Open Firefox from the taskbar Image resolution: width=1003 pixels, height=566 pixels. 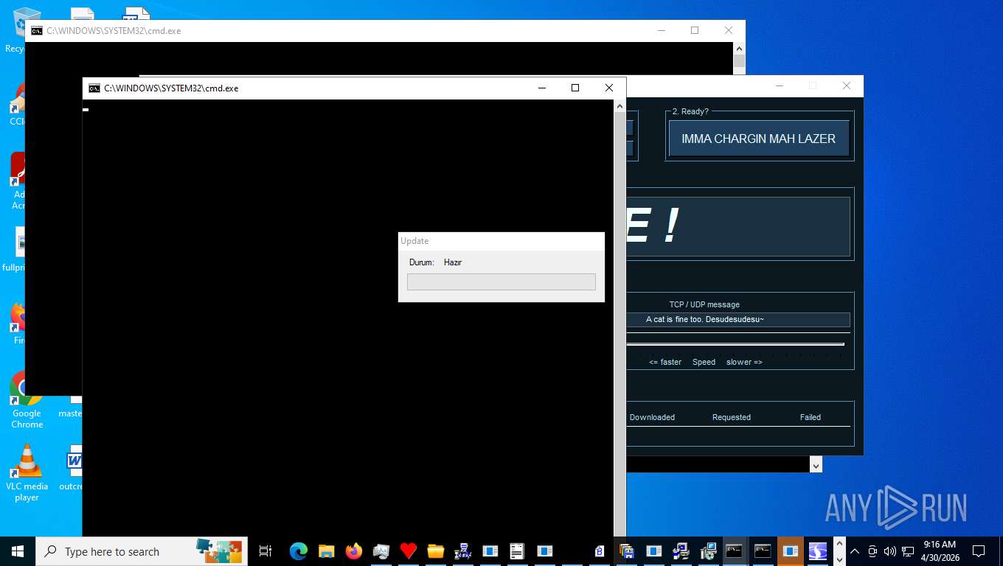pyautogui.click(x=354, y=551)
